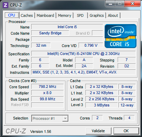Click the Instructions list 'MMX, SSE...' field
Image resolution: width=142 pixels, height=137 pixels.
click(83, 72)
